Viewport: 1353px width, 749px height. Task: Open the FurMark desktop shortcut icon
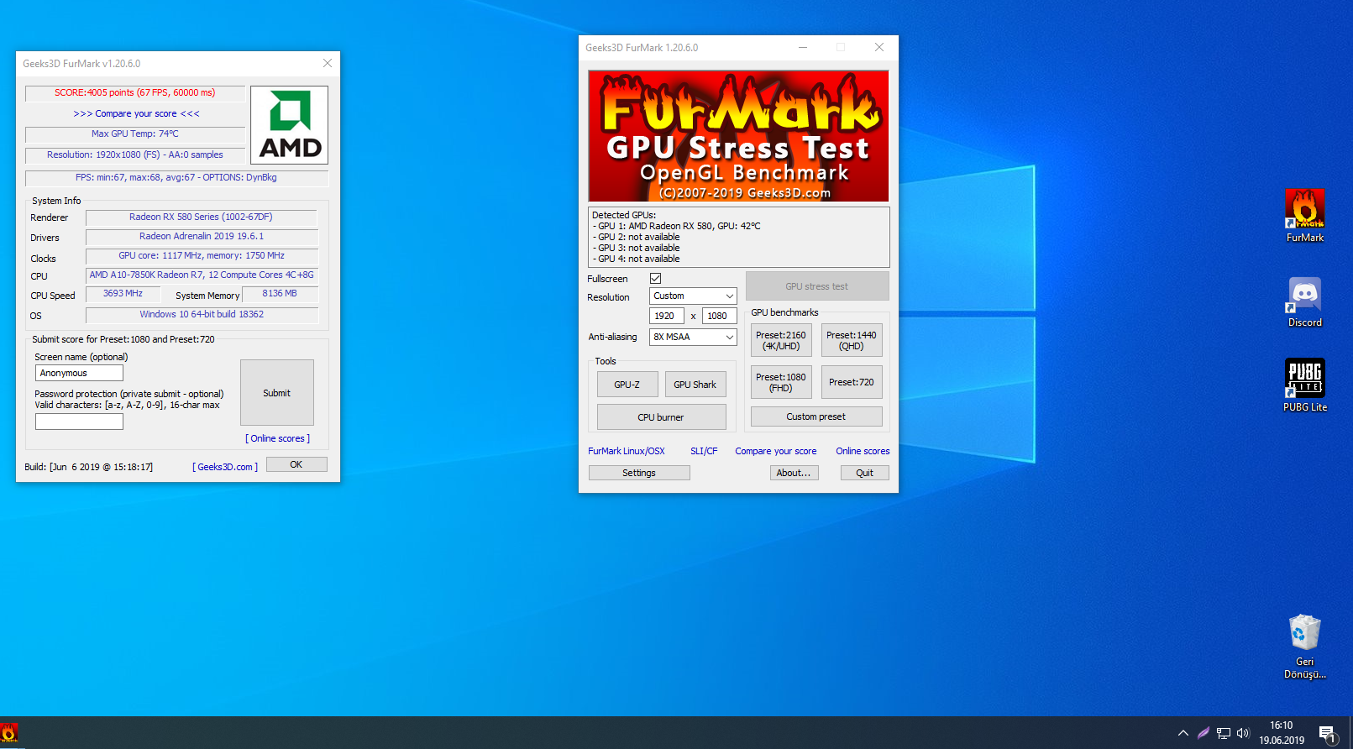coord(1304,210)
